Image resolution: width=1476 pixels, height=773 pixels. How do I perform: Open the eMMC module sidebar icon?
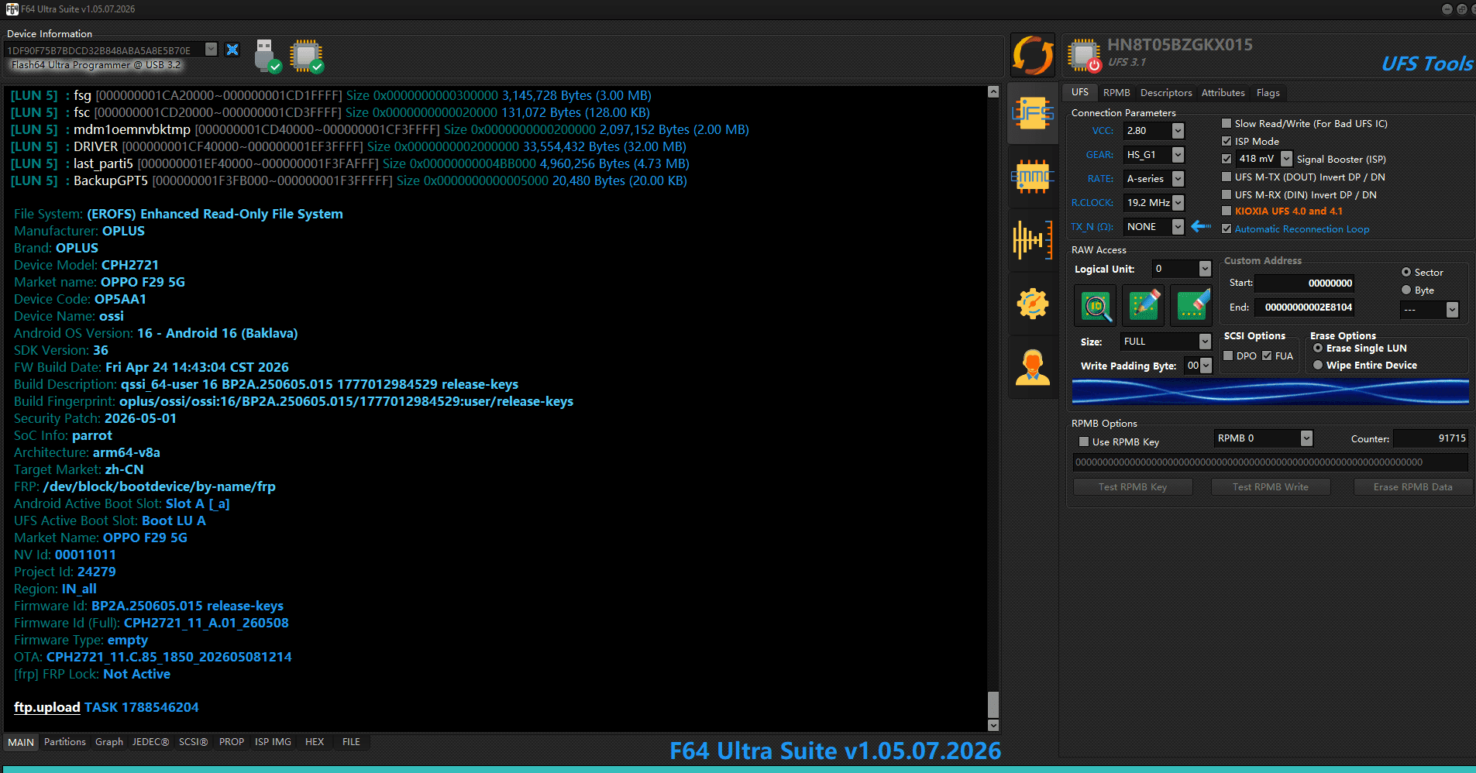click(1033, 177)
